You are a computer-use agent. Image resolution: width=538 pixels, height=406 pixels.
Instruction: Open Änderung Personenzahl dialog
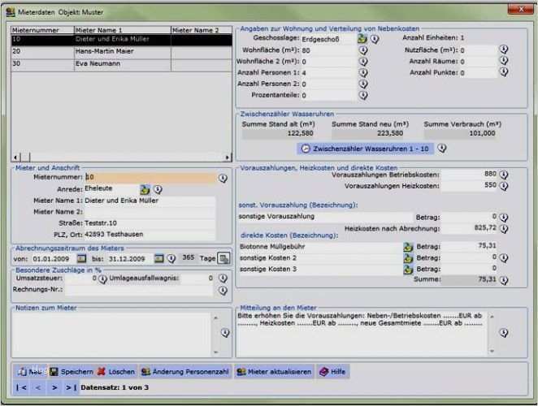pos(185,372)
